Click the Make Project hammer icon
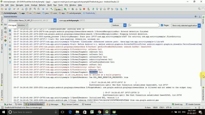The width and height of the screenshot is (205, 115). [x=52, y=9]
